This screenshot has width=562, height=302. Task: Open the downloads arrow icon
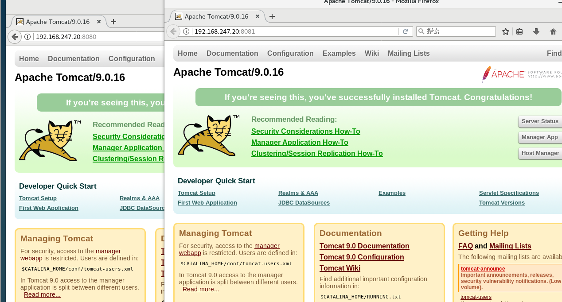pos(536,31)
